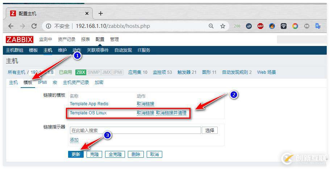Open the 报表 top menu
330x169 pixels.
point(85,39)
